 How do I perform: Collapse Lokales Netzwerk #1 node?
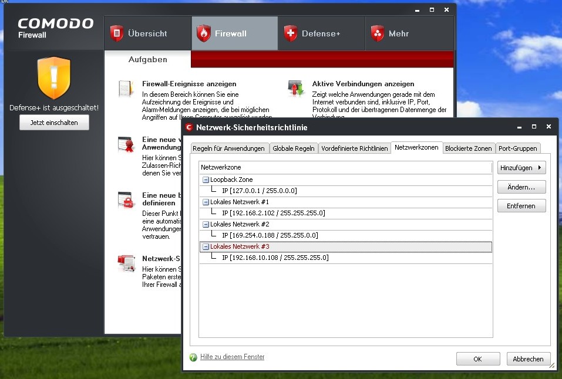[x=206, y=202]
